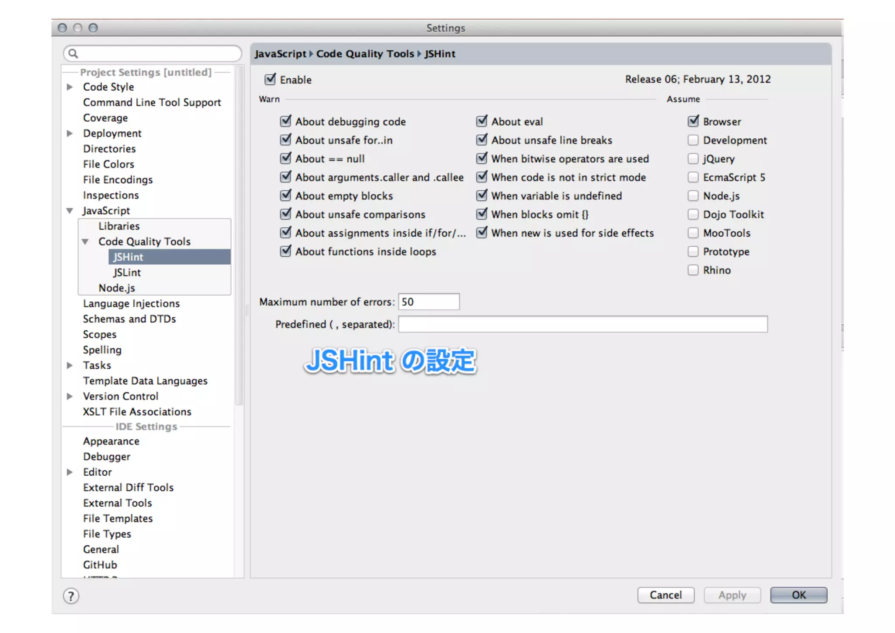Uncheck the Enable JSHint checkbox
This screenshot has width=895, height=633.
(270, 79)
